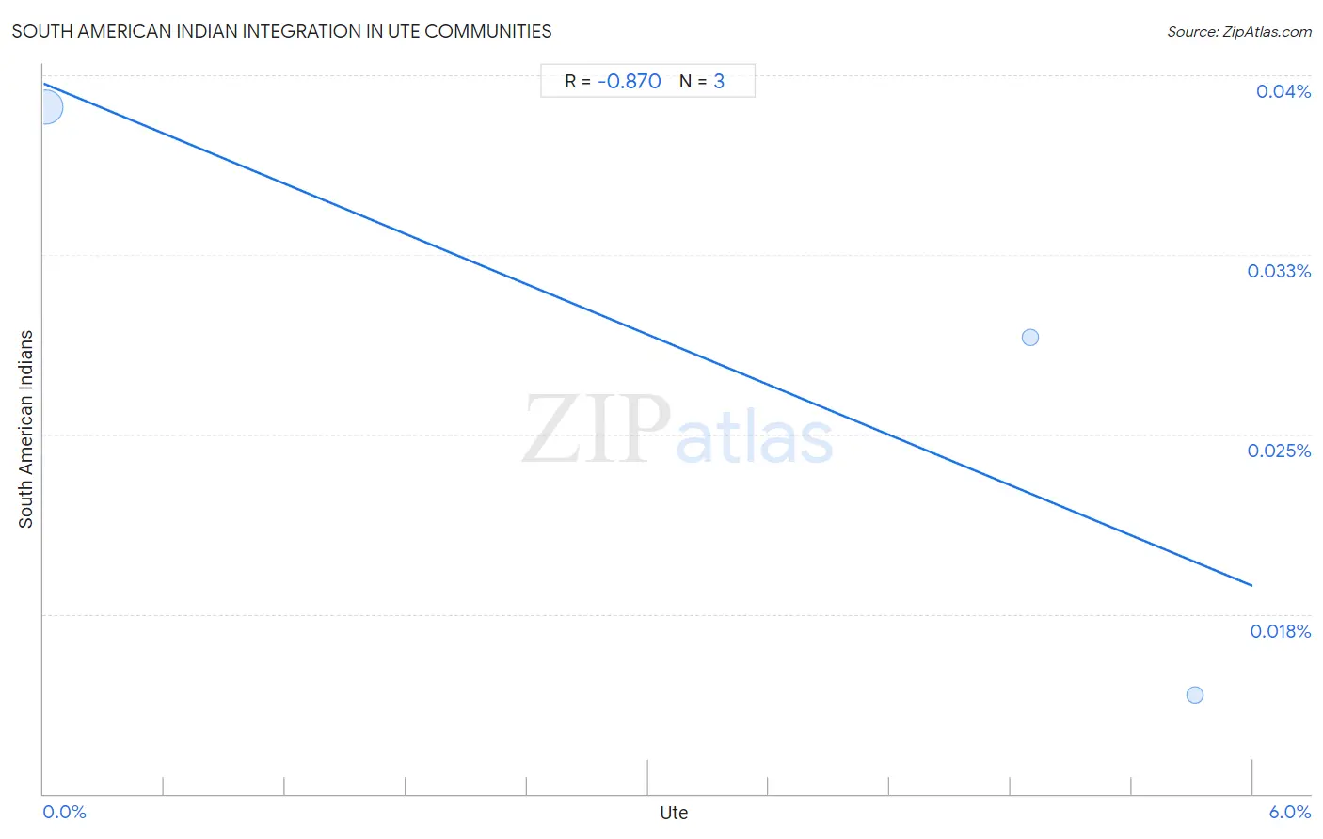Click the lowest scatter point below 0.018%
The height and width of the screenshot is (839, 1323).
(x=1195, y=695)
